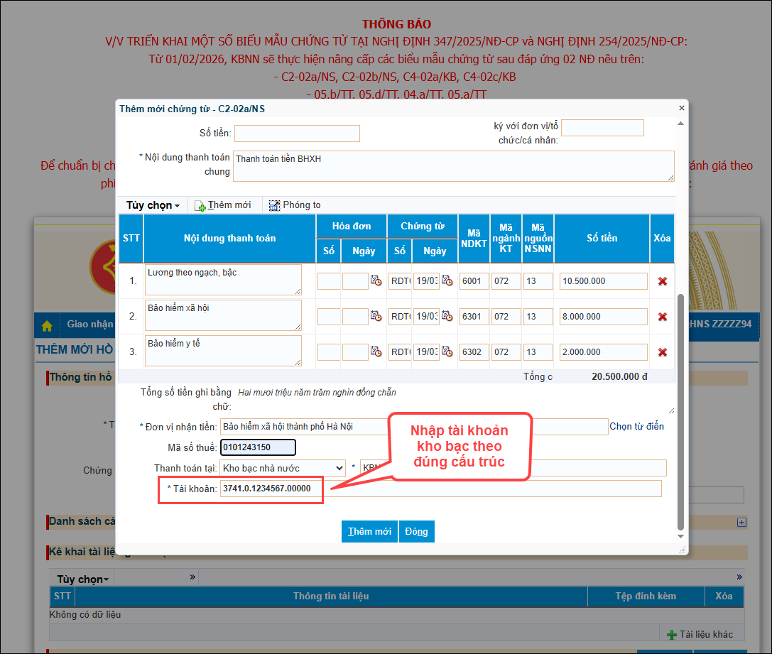Expand the 'Danh sách' section plus icon
772x654 pixels.
tap(741, 522)
